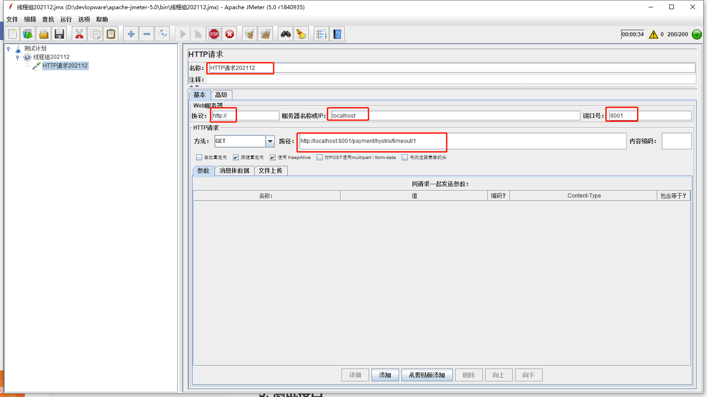Click the 服务器名称或IP field with localhost

coord(455,116)
